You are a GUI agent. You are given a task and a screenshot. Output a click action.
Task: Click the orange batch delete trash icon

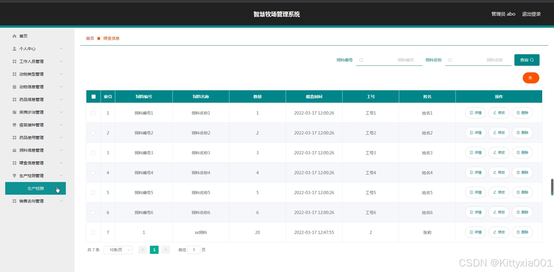tap(531, 78)
